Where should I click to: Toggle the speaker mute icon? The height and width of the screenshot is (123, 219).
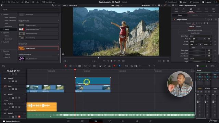197,66
